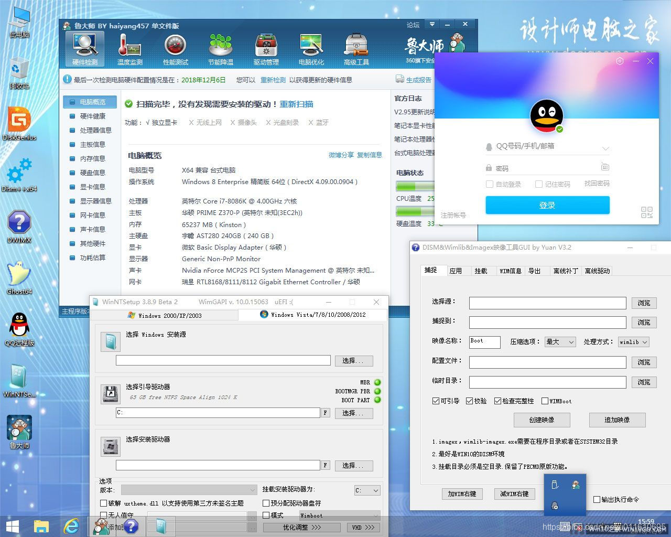
Task: Open 回收站 recycle bin icon
Action: 19,73
